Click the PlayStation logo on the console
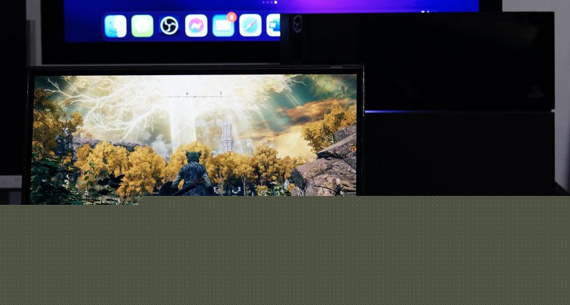The height and width of the screenshot is (305, 570). point(535,92)
